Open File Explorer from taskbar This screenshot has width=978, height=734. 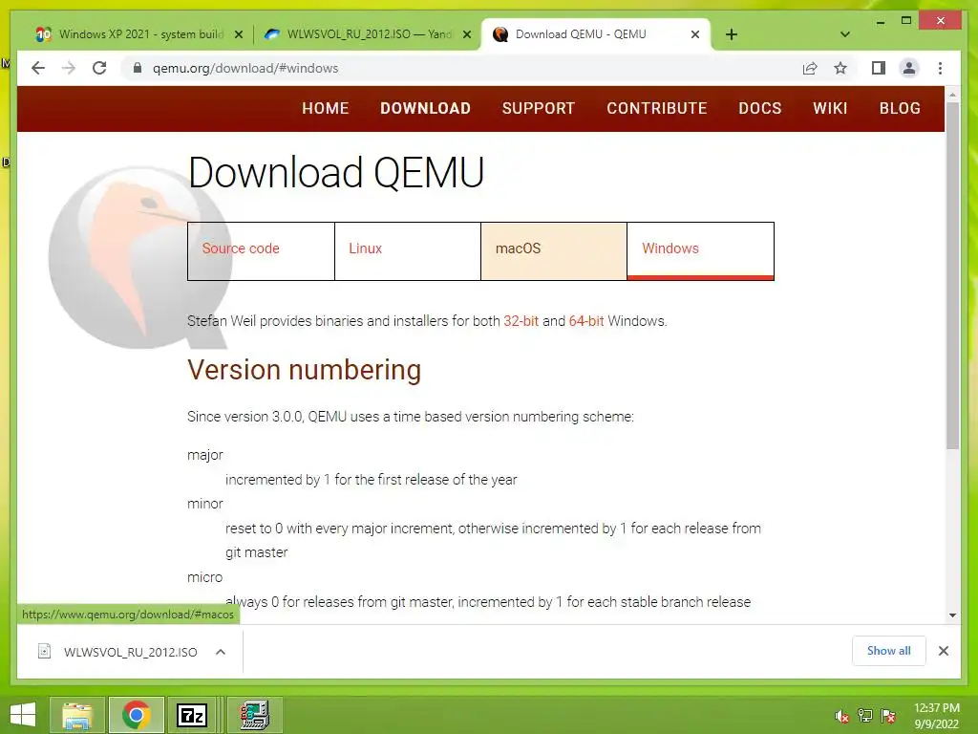(77, 715)
